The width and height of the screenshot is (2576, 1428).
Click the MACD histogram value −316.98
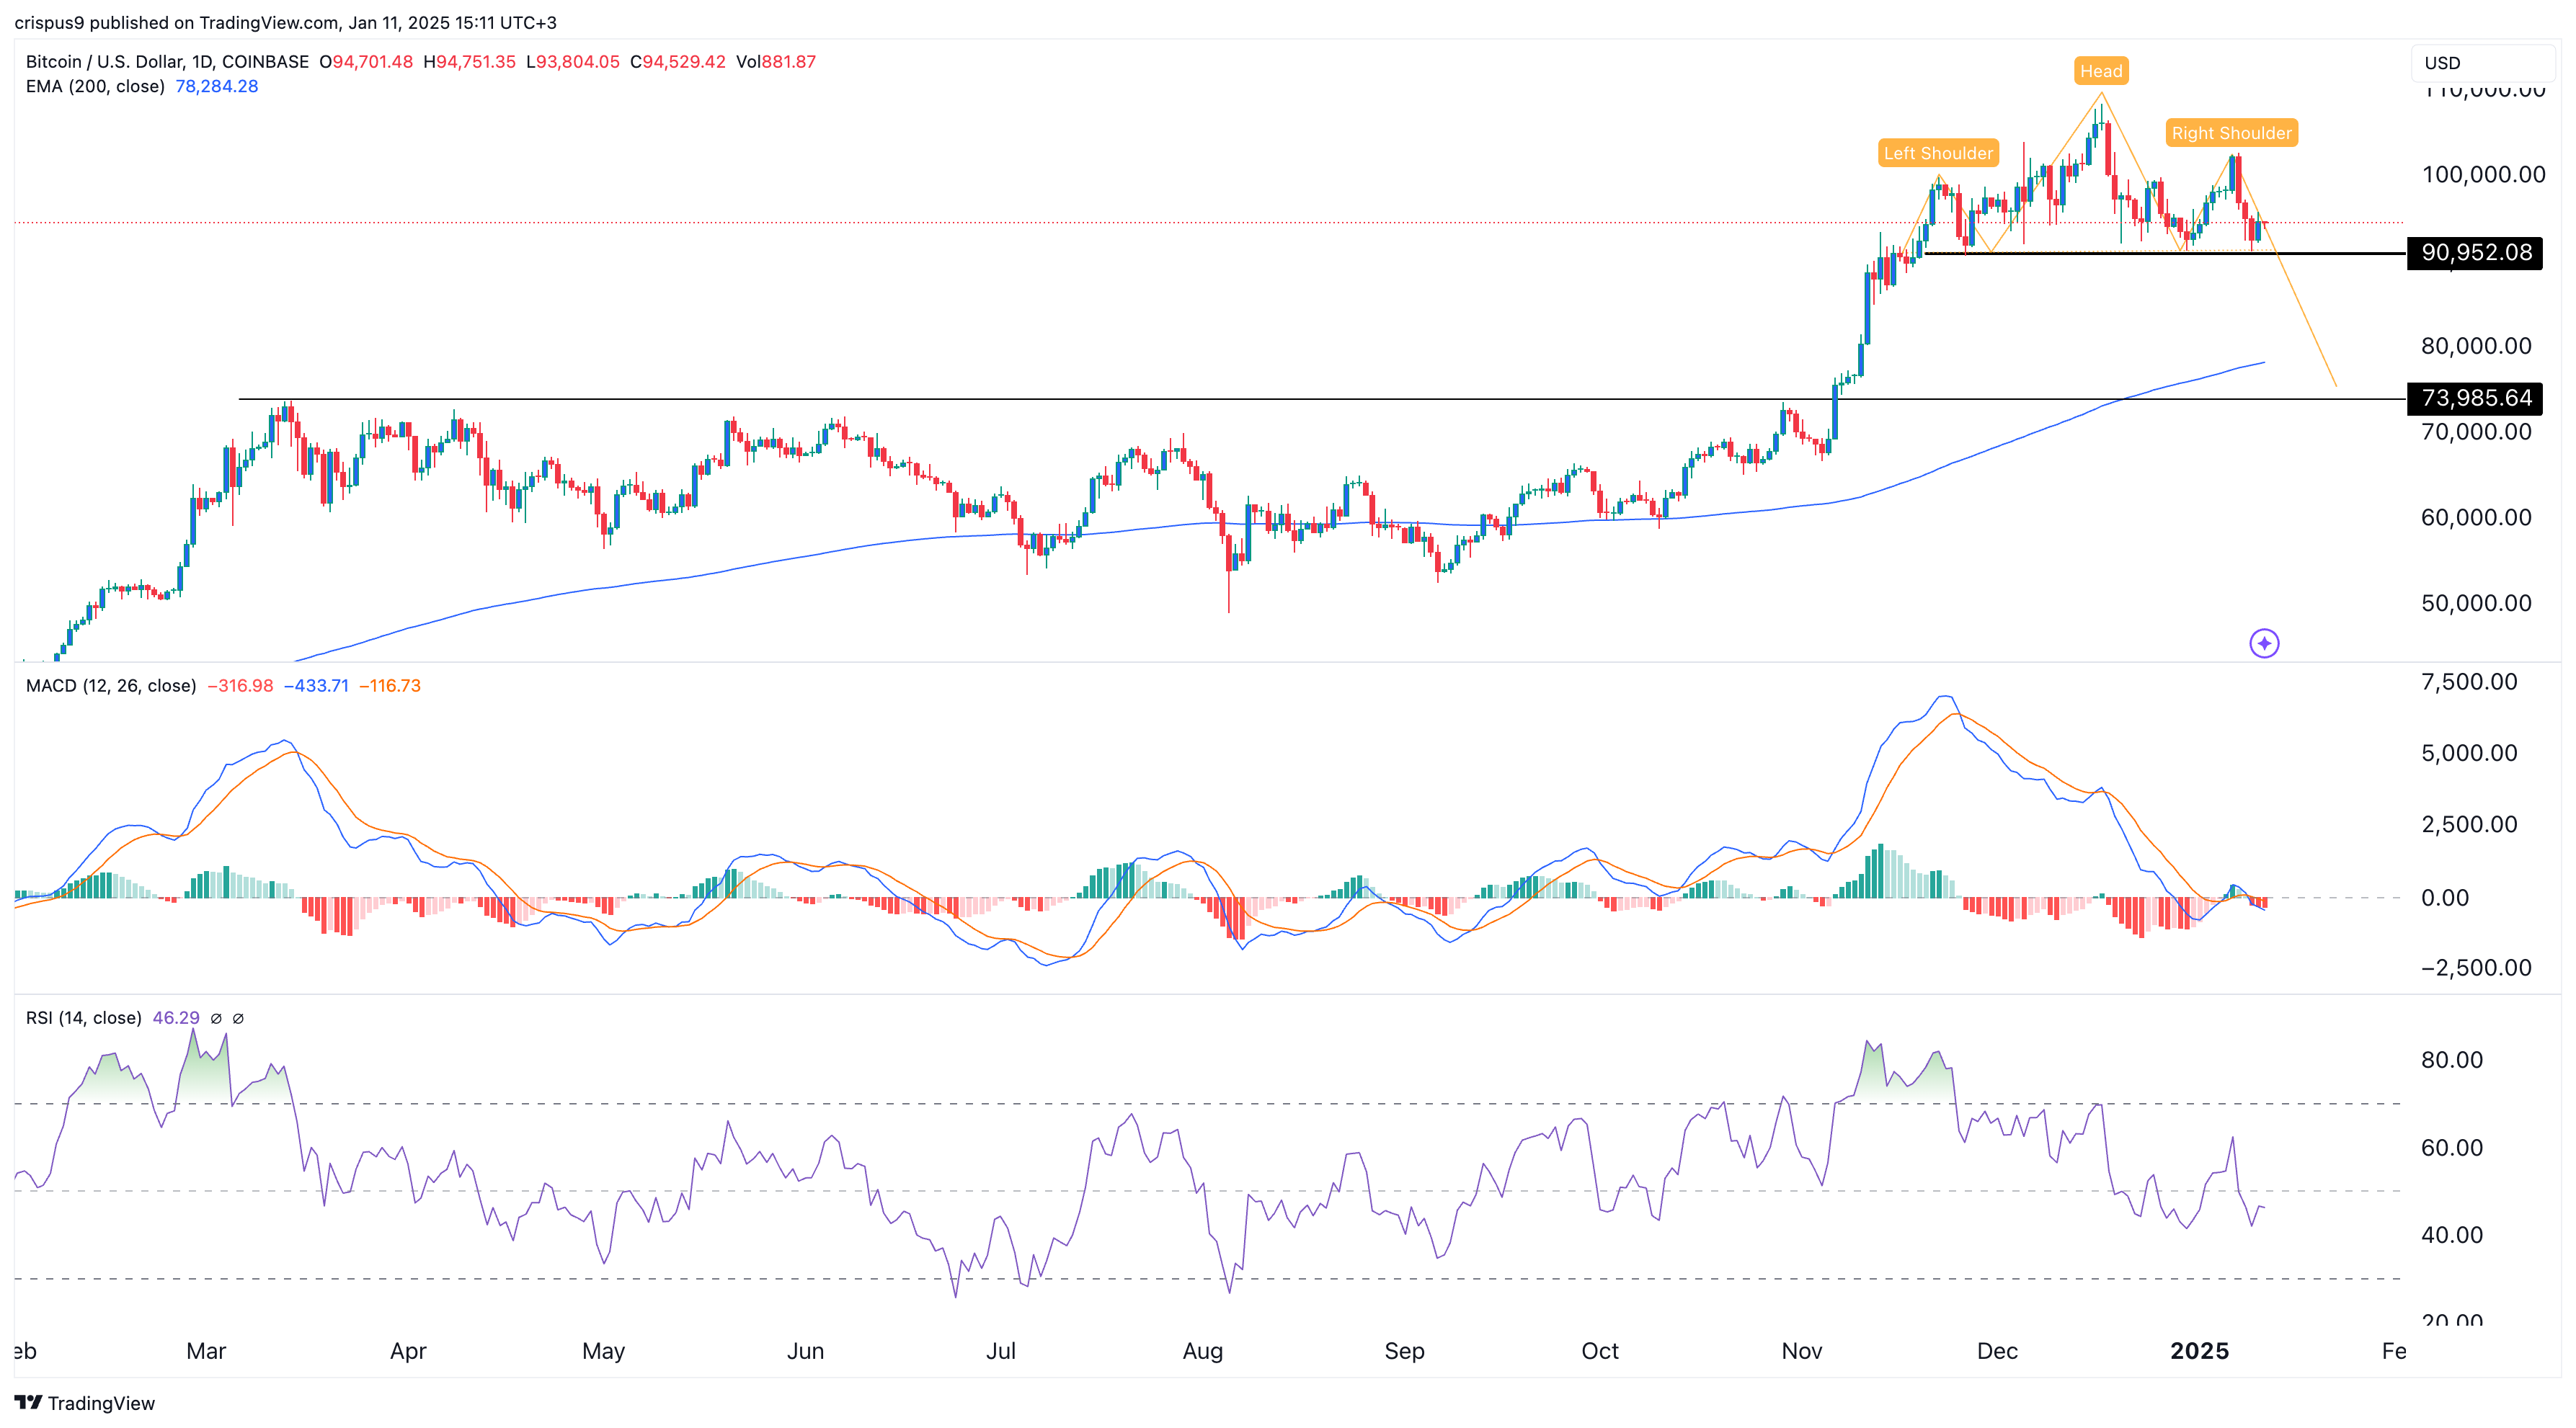[240, 685]
